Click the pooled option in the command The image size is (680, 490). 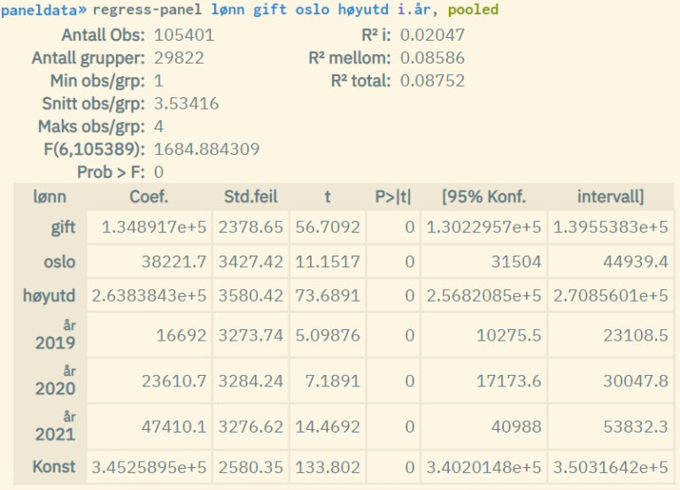click(x=475, y=11)
